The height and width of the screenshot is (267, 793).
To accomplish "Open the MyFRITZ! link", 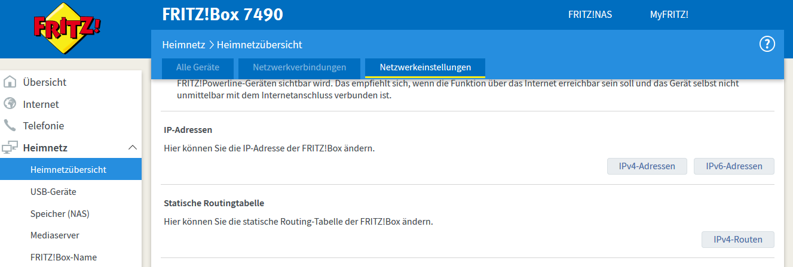I will [x=669, y=15].
